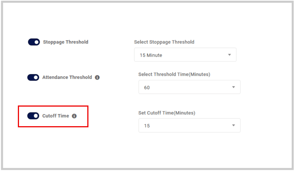Click the dropdown arrow in Set Cutoff Time

coord(234,125)
